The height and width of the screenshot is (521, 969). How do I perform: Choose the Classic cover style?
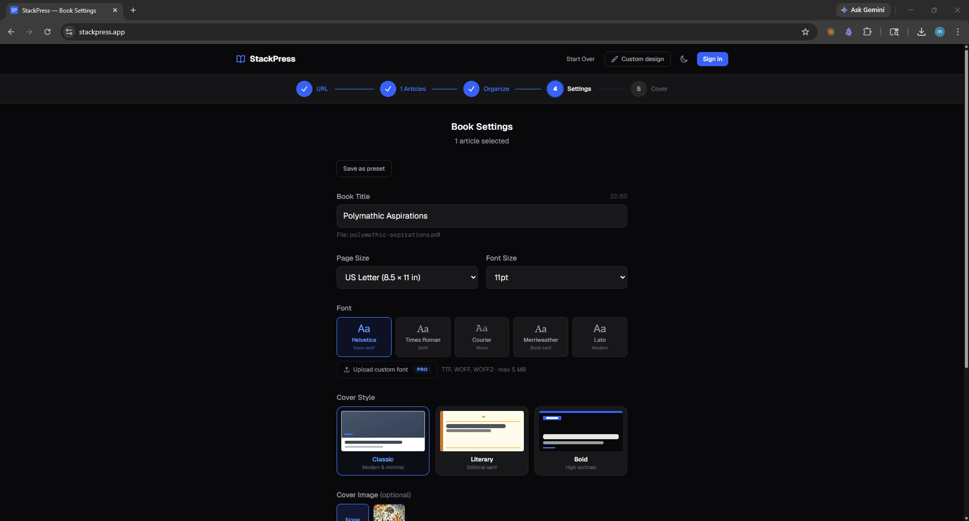click(383, 441)
